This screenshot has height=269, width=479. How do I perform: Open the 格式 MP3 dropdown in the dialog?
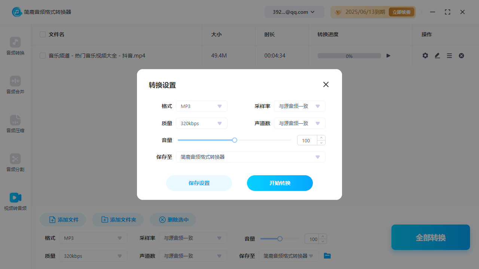click(201, 106)
